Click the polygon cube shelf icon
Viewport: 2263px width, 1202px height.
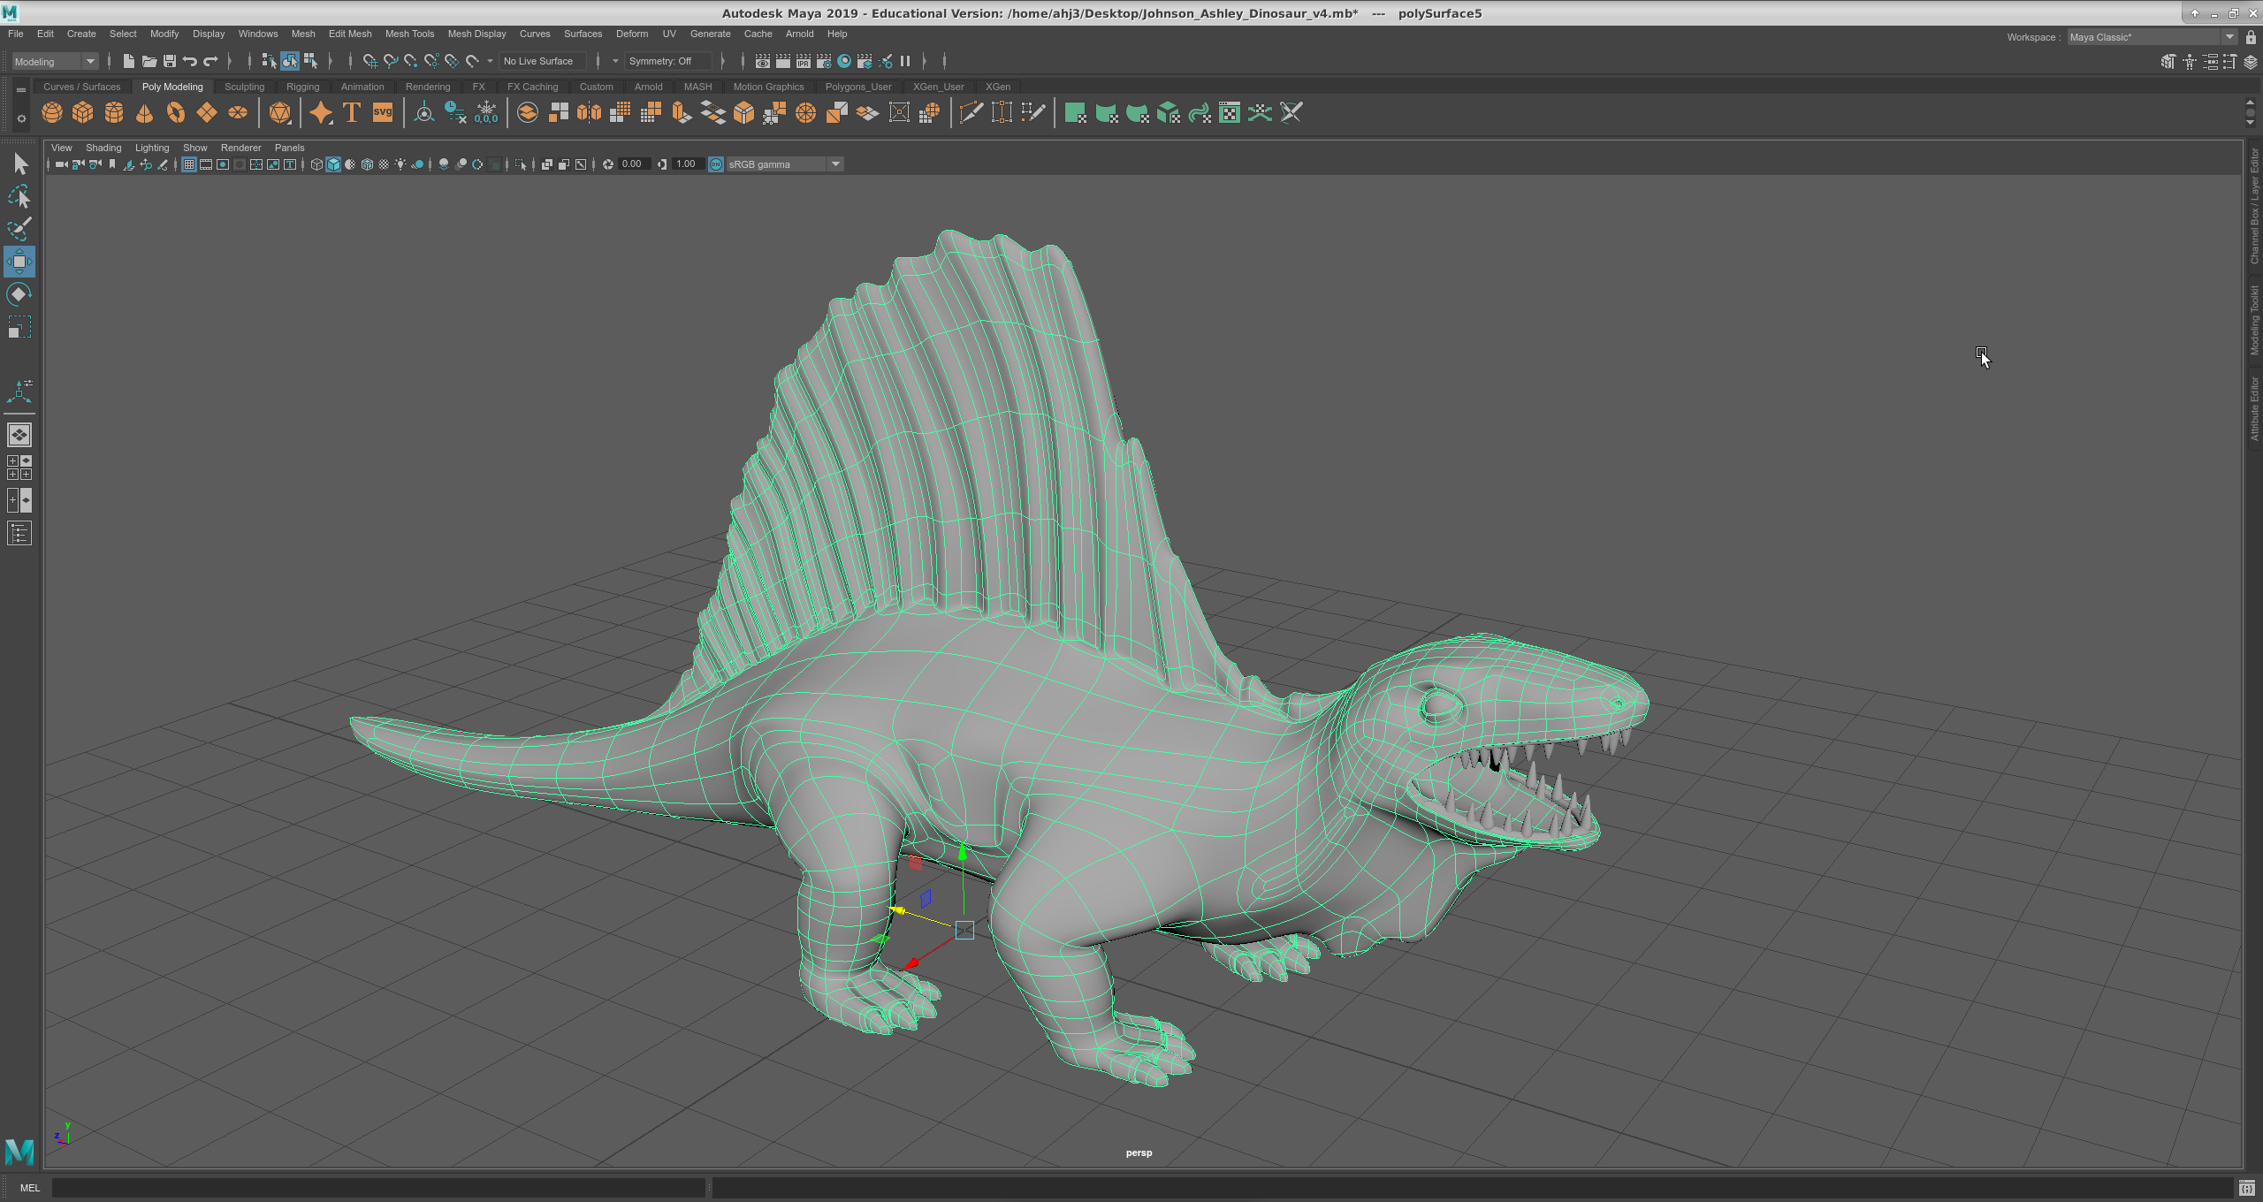(x=83, y=113)
